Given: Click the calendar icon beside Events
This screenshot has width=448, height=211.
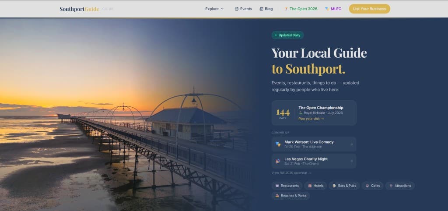Looking at the screenshot, I should [x=237, y=9].
